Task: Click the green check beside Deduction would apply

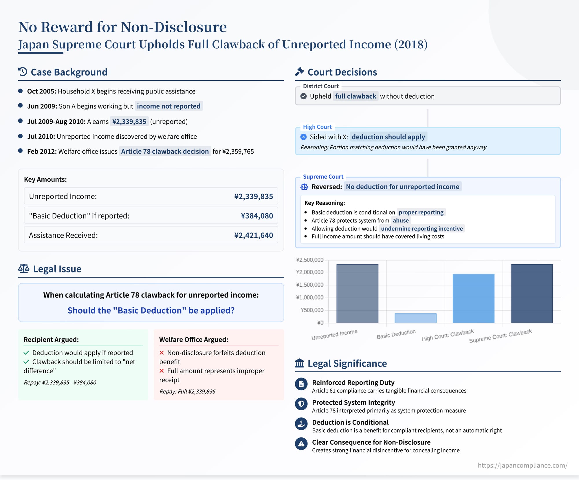Action: (x=26, y=353)
